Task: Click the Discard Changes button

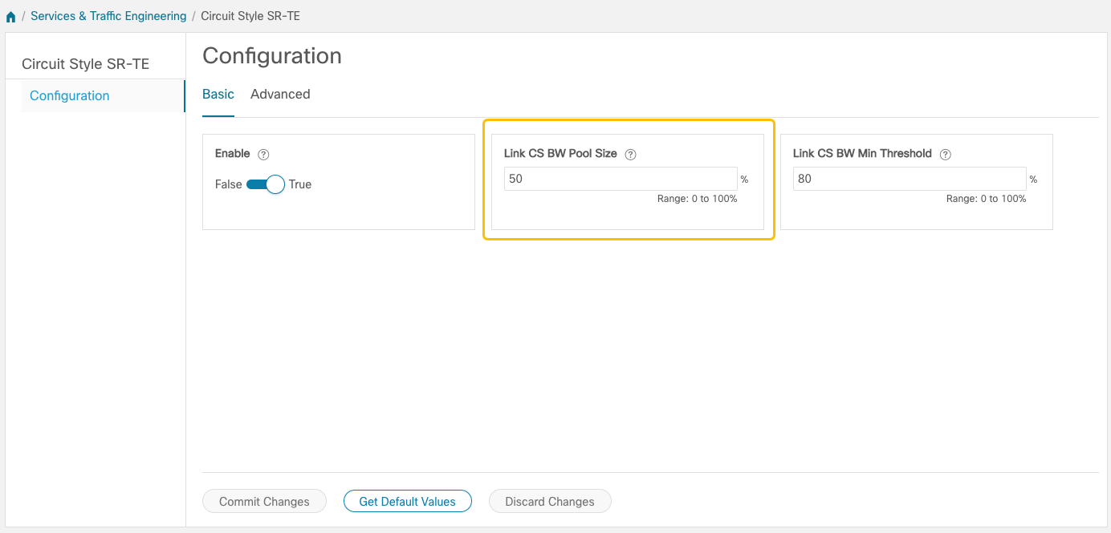Action: tap(550, 502)
